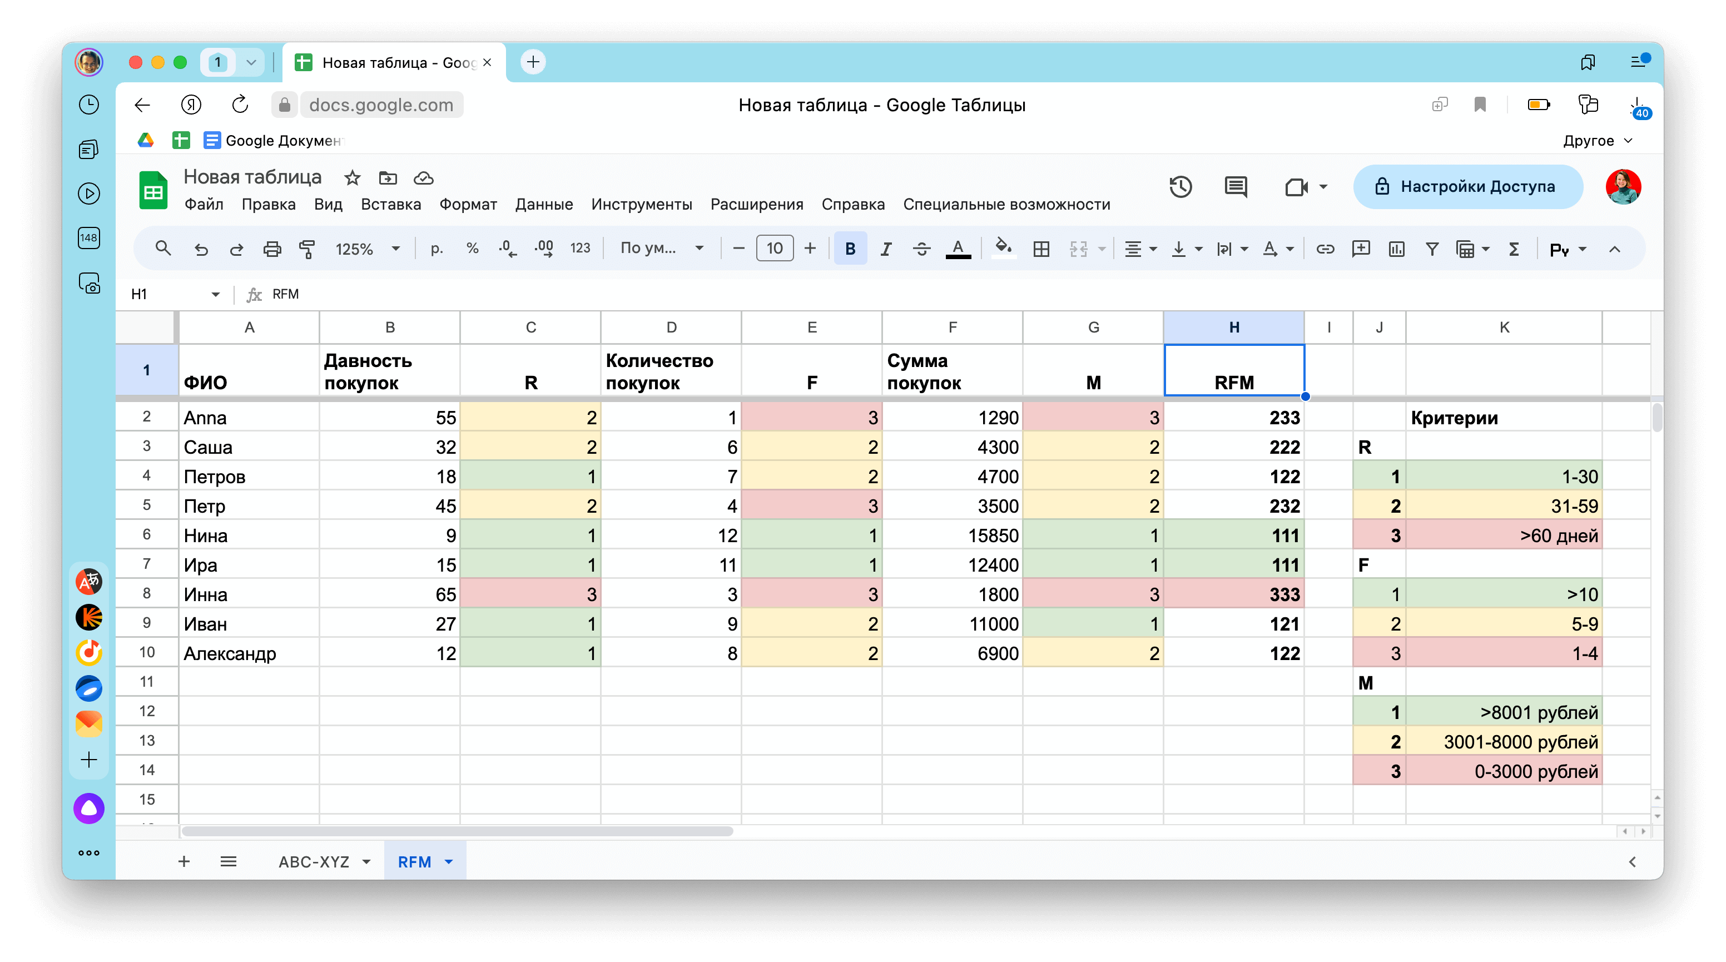The image size is (1726, 962).
Task: Toggle bold formatting button
Action: coord(850,249)
